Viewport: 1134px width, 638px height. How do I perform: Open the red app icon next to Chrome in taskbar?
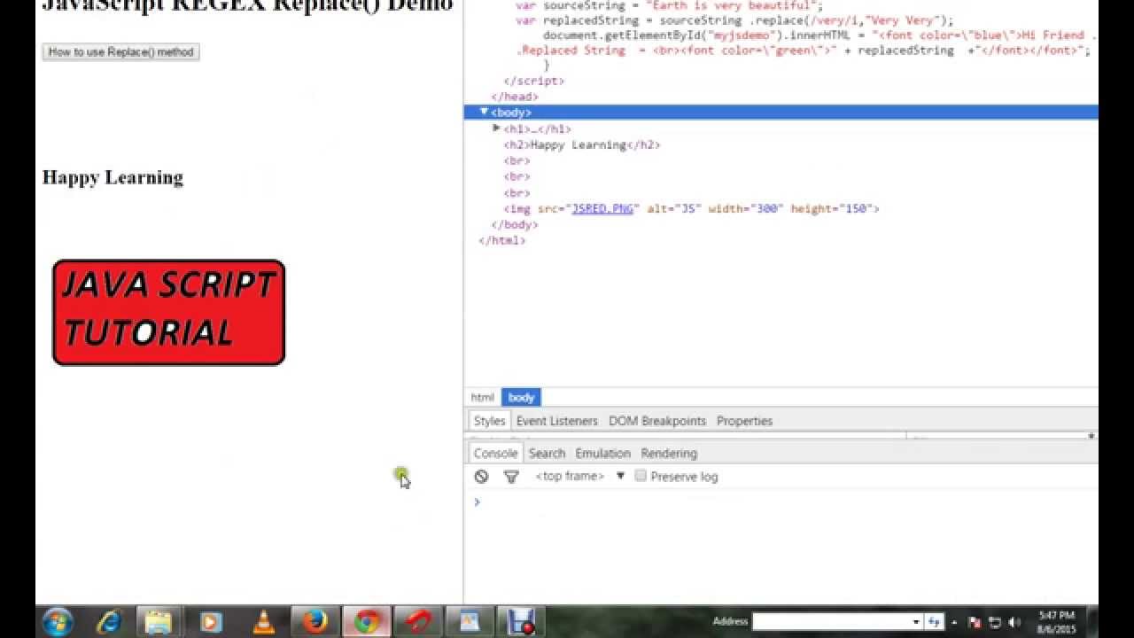418,622
